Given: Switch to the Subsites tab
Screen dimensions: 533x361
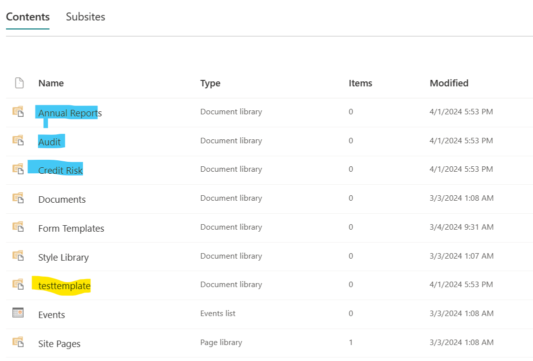Looking at the screenshot, I should [85, 16].
